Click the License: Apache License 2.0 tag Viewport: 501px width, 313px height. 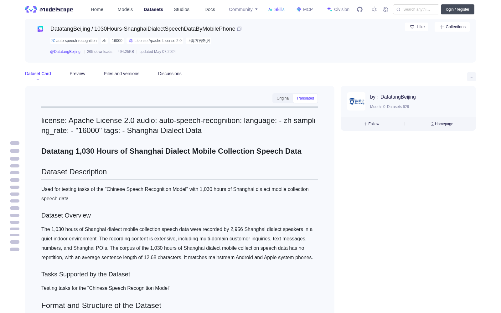155,41
